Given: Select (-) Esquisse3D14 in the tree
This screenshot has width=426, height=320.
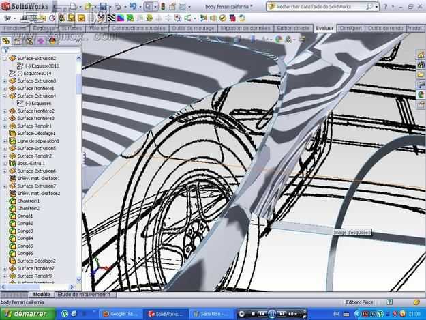Looking at the screenshot, I should [34, 74].
